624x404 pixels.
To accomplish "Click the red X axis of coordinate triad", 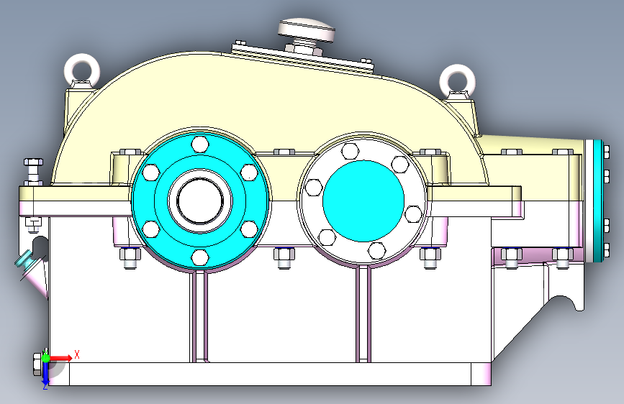I will (60, 358).
